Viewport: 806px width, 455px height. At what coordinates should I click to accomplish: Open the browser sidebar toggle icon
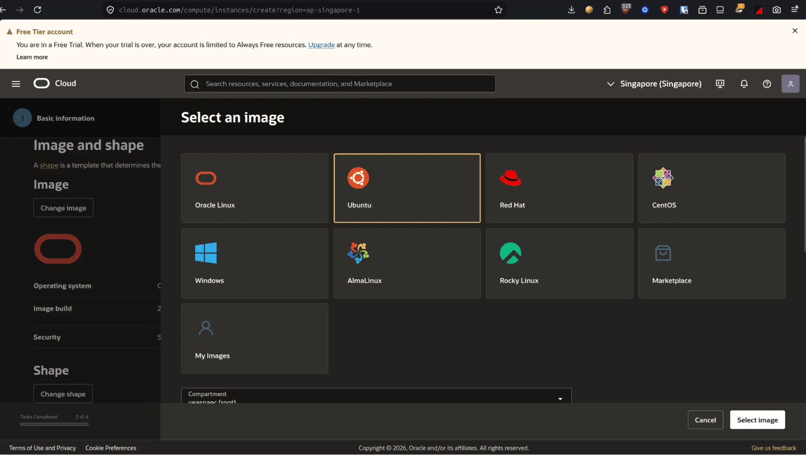(x=720, y=10)
